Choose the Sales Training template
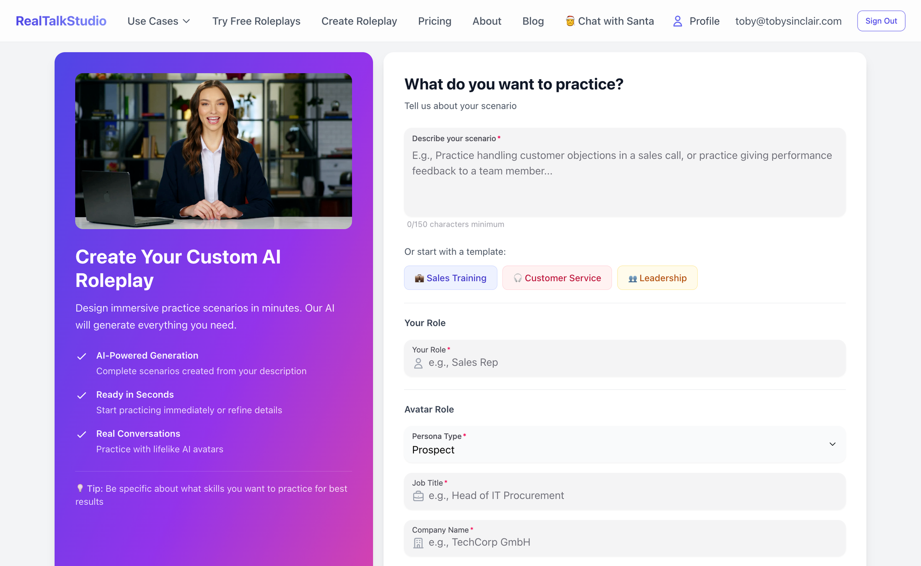 (x=450, y=278)
